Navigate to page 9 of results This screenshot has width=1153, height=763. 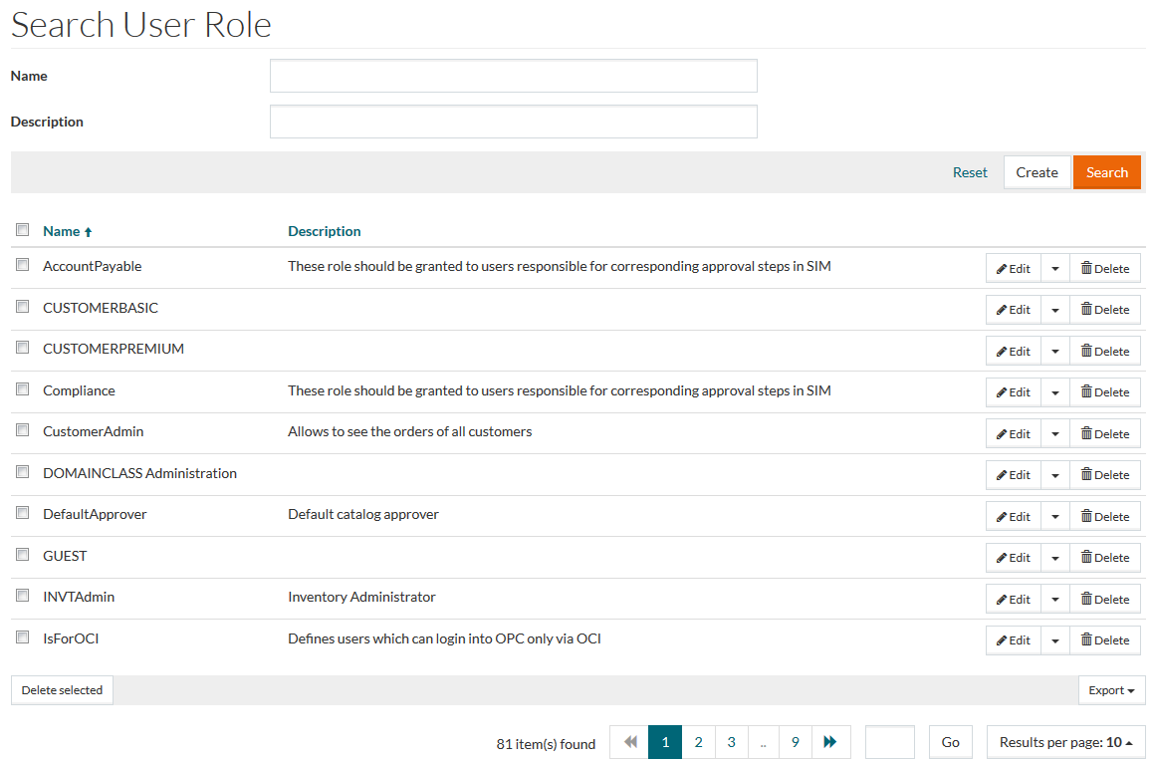coord(795,742)
